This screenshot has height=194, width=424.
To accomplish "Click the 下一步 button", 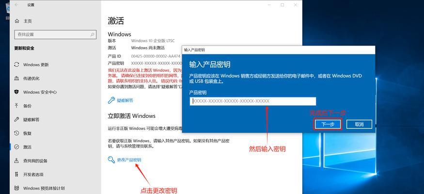I will tap(328, 124).
